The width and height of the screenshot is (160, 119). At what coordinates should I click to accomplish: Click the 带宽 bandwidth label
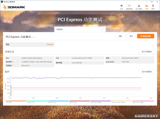(x=7, y=44)
